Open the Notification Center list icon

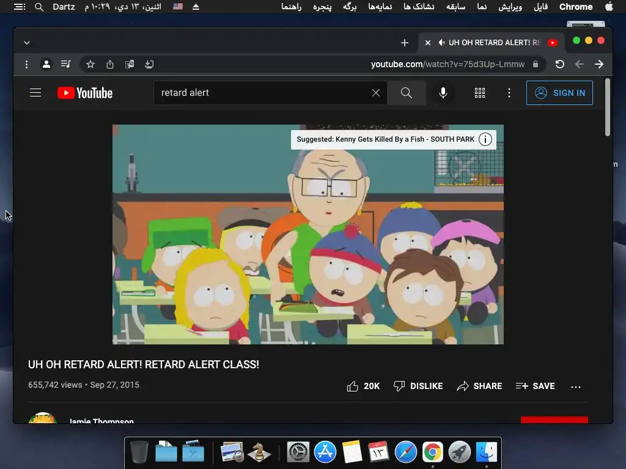(x=20, y=7)
